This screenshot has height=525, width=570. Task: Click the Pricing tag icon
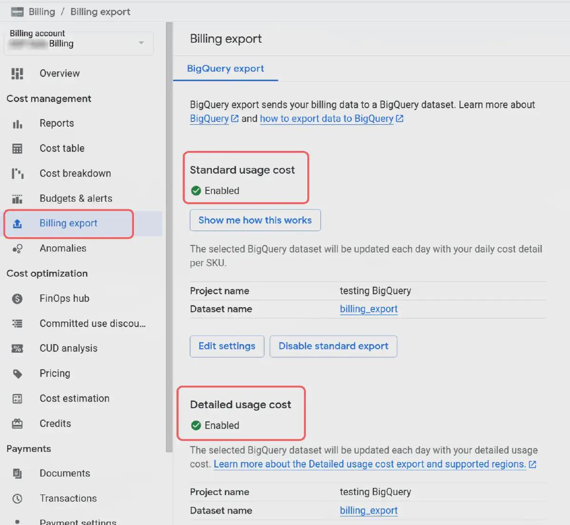coord(17,374)
